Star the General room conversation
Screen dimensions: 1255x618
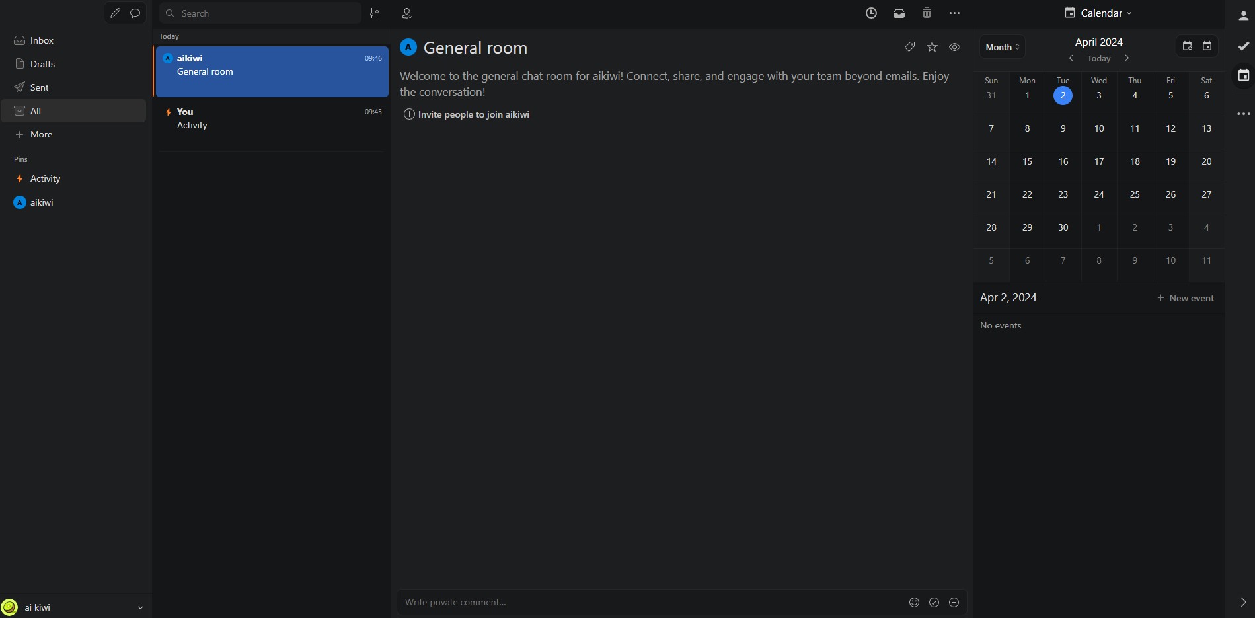[x=932, y=47]
